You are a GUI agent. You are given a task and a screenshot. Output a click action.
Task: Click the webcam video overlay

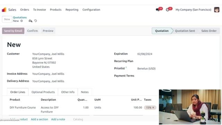coord(190,107)
